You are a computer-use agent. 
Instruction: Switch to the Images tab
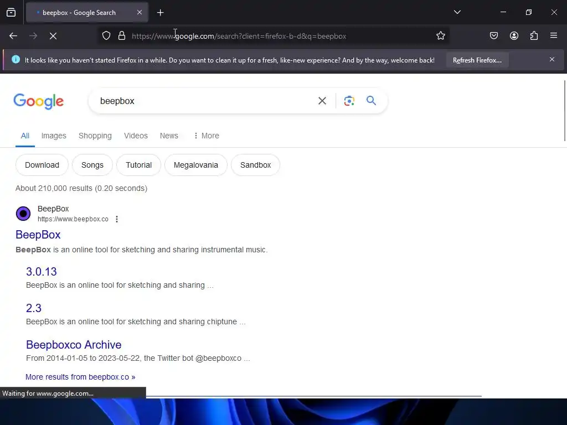pos(54,136)
